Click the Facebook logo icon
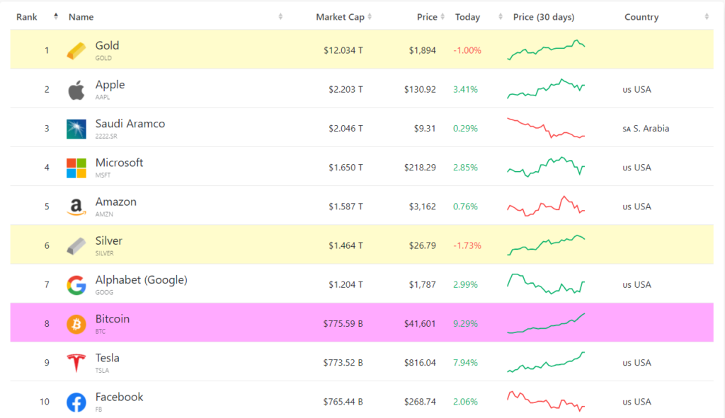The height and width of the screenshot is (418, 725). click(76, 402)
